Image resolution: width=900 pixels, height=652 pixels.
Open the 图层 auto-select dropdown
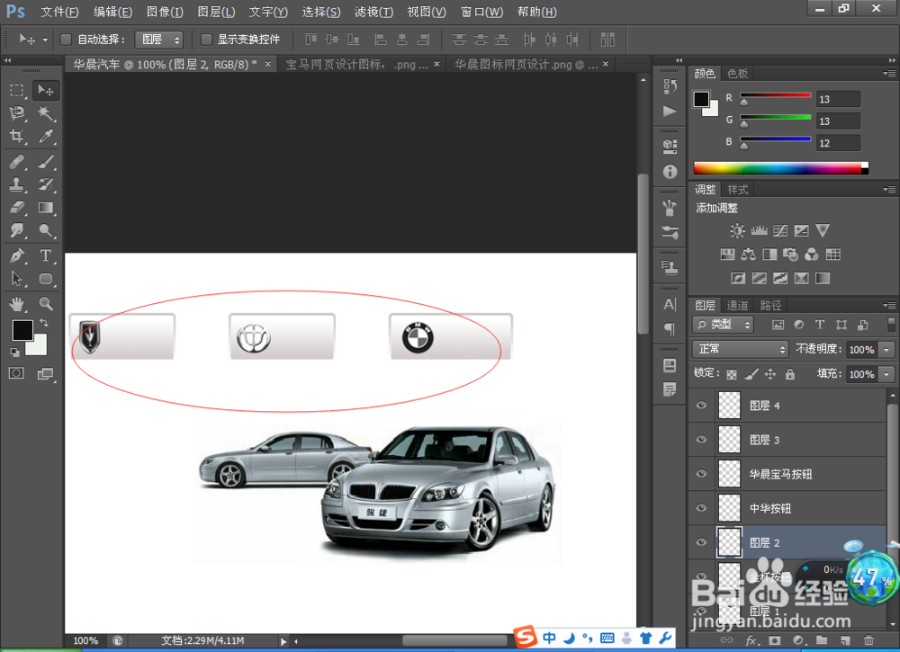[159, 40]
